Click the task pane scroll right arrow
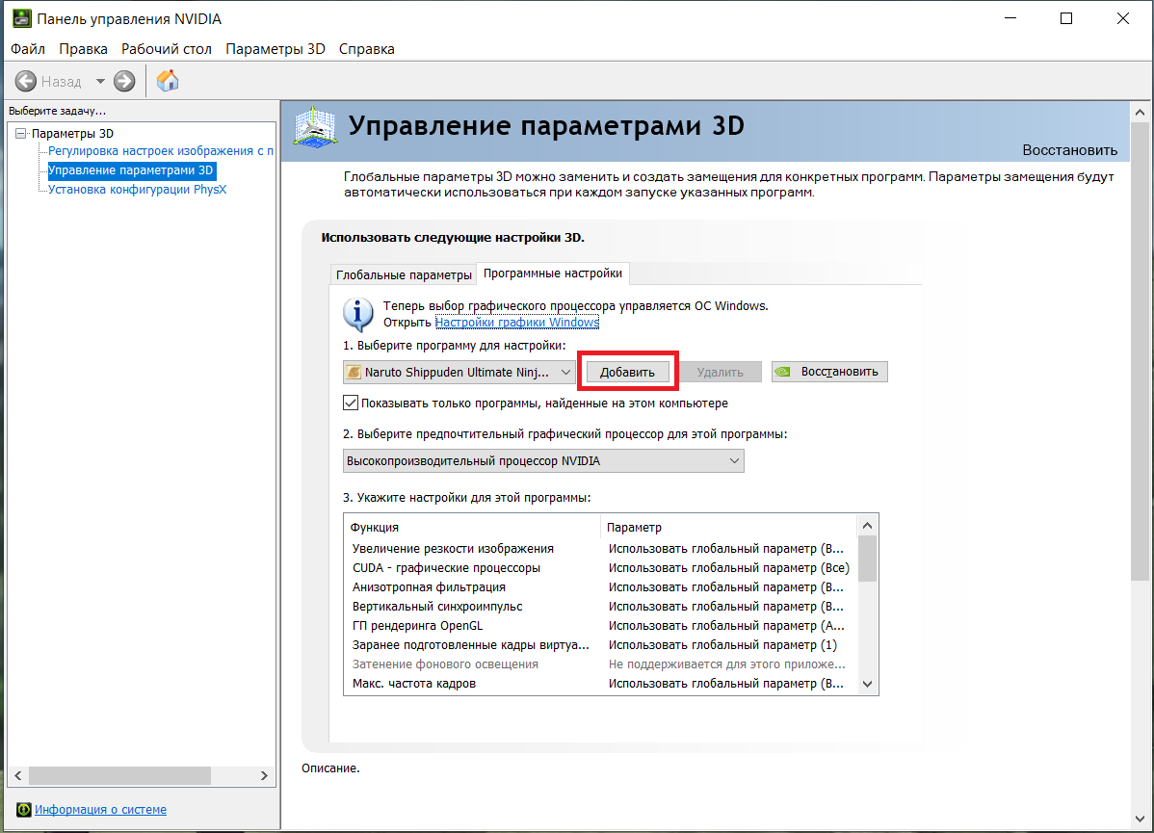 (264, 775)
